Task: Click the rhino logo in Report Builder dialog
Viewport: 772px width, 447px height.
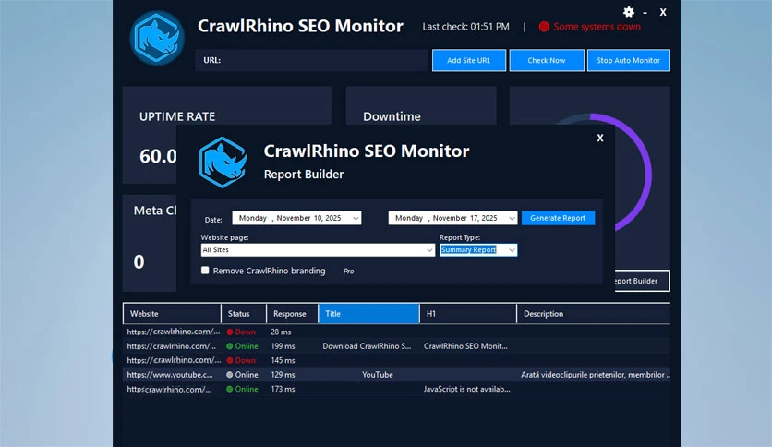Action: [x=223, y=163]
